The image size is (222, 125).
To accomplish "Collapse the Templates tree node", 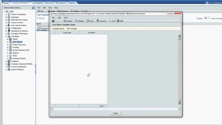I will [x=6, y=36].
